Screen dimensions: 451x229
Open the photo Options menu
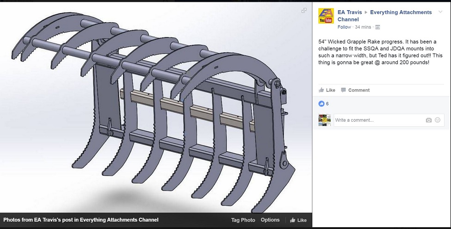[x=270, y=220]
